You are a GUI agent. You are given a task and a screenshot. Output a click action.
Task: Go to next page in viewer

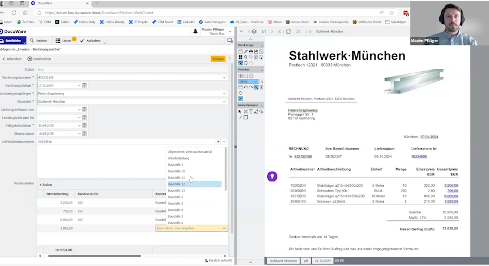point(306,32)
